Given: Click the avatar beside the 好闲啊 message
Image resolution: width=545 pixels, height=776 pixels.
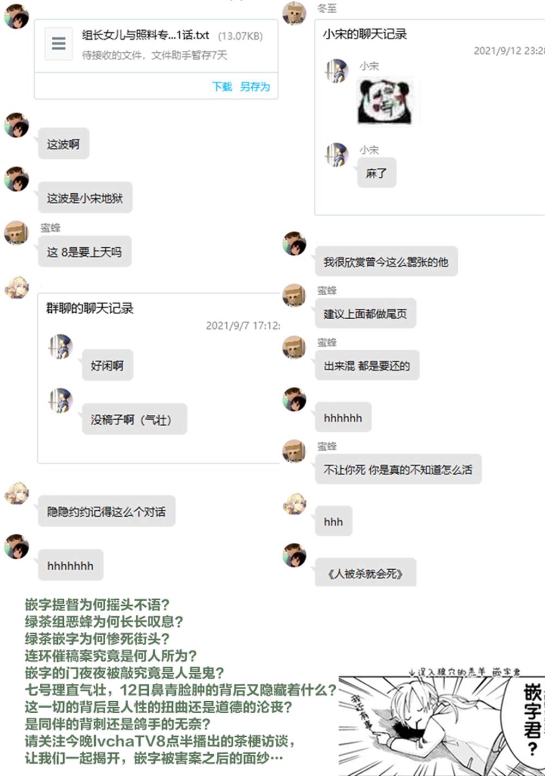Looking at the screenshot, I should [x=60, y=347].
